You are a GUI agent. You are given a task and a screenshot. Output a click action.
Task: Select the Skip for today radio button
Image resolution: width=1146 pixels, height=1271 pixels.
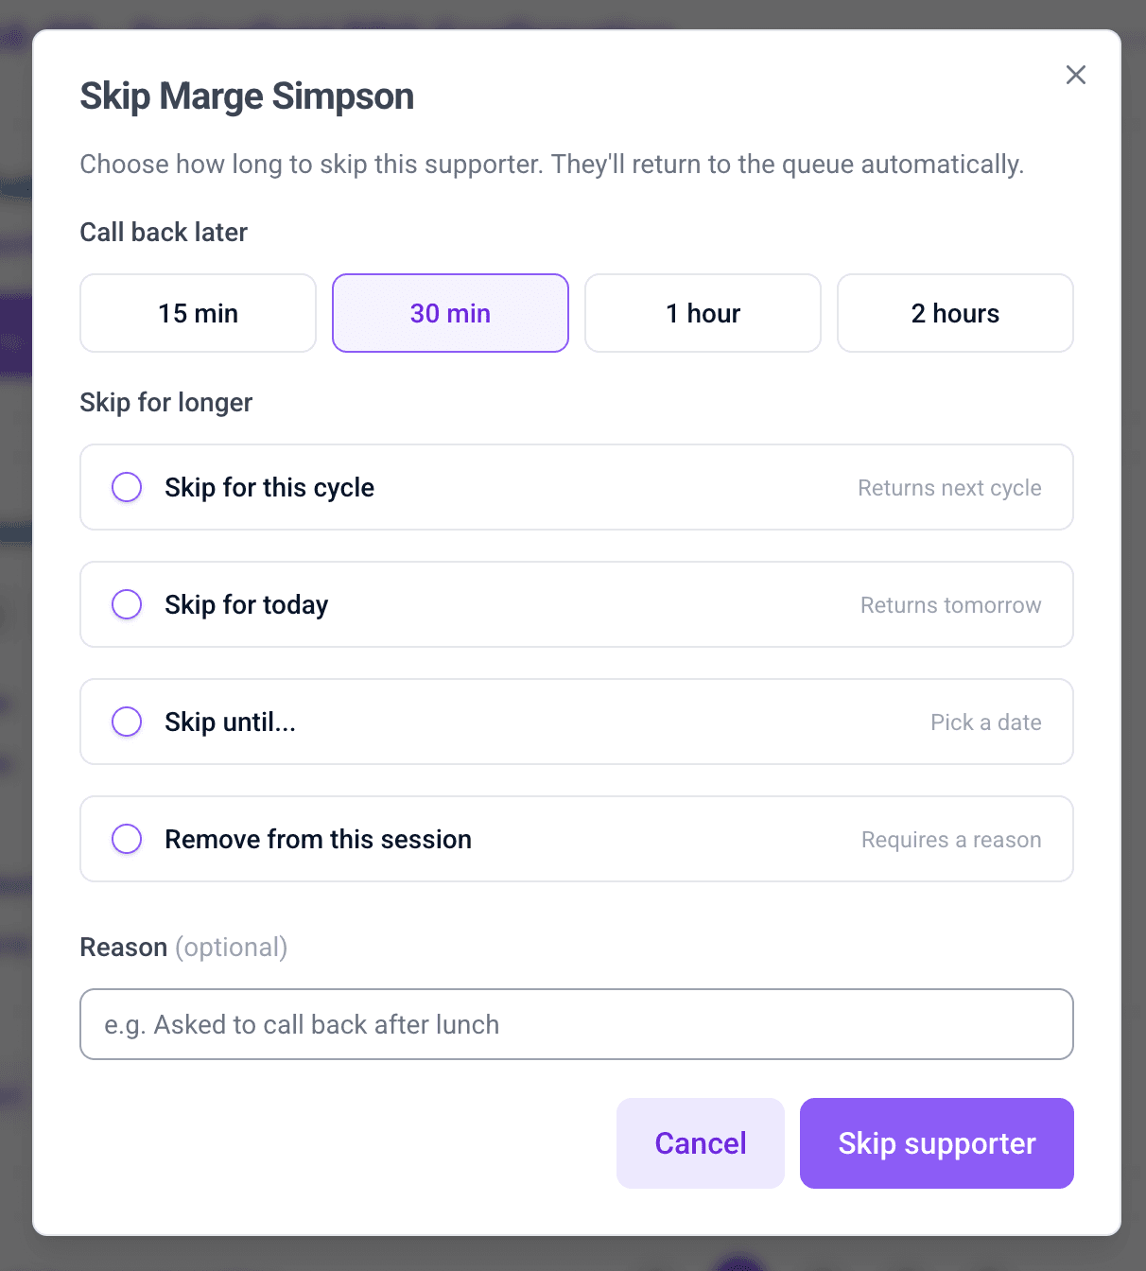coord(127,604)
